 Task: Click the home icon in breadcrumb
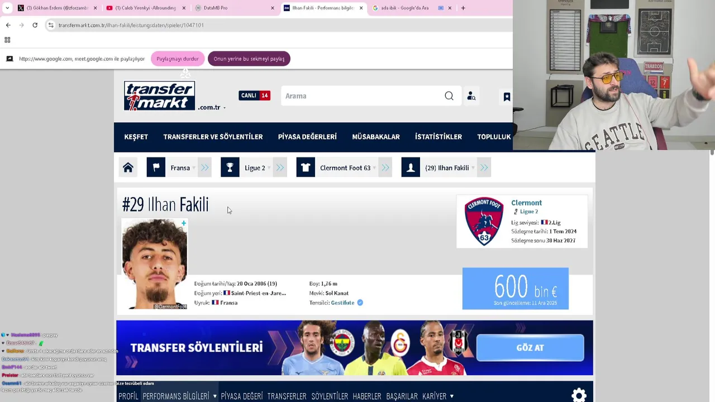point(128,167)
